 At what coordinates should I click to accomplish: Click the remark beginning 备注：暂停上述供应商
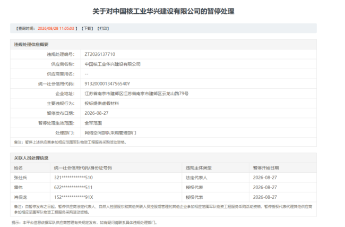coord(71,142)
